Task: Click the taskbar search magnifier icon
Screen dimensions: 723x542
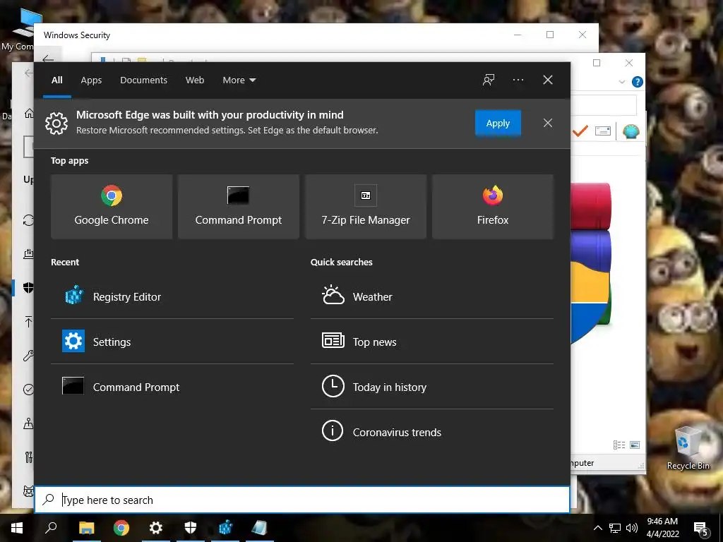Action: (x=51, y=528)
